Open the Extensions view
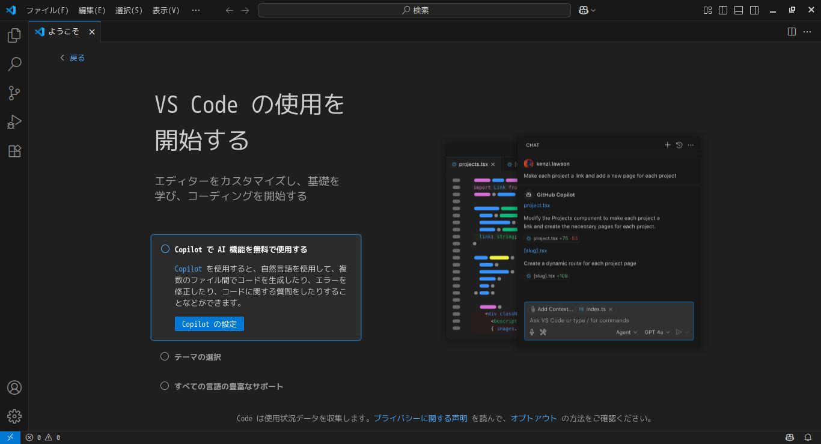Image resolution: width=821 pixels, height=444 pixels. pyautogui.click(x=14, y=151)
